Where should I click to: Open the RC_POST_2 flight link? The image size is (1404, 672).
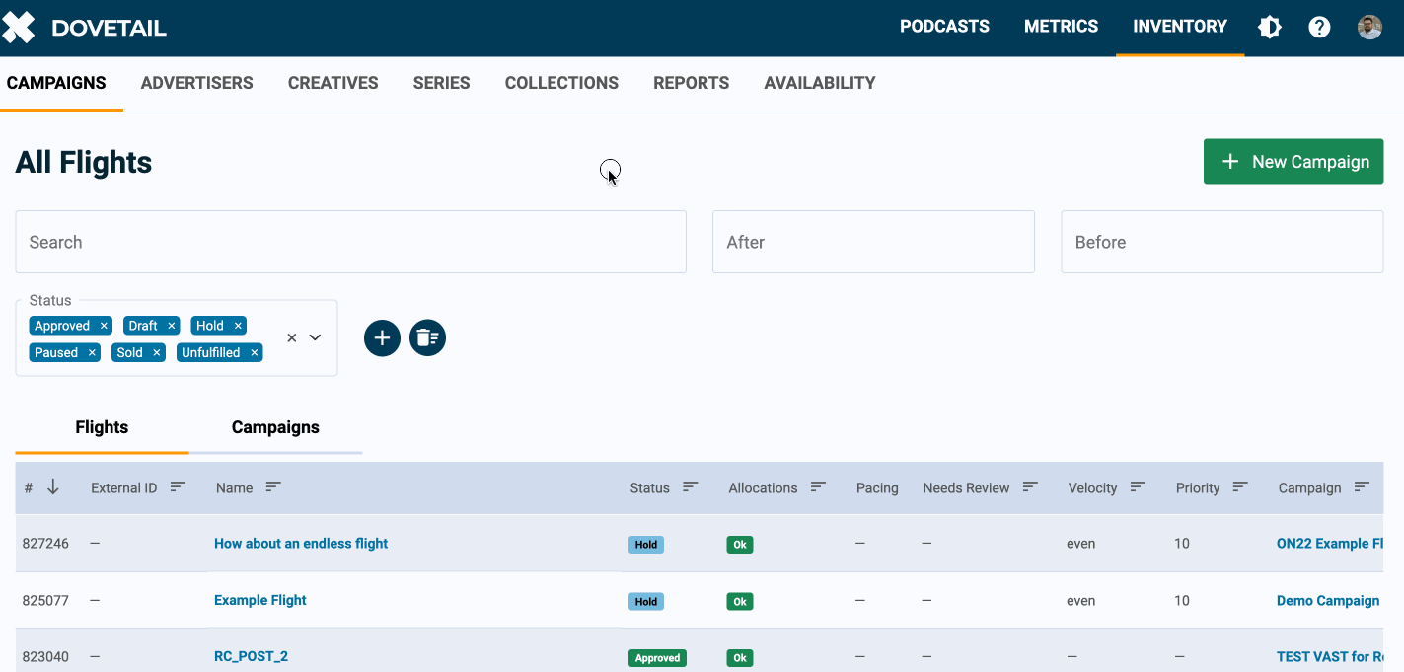pos(251,656)
